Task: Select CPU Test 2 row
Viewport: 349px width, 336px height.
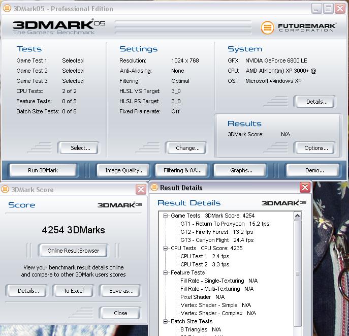Action: point(205,264)
